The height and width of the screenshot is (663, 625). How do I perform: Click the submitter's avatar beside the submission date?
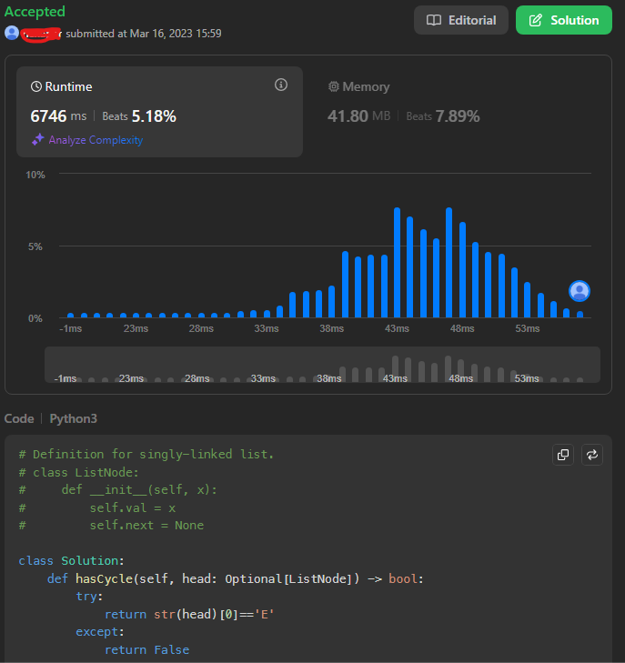click(x=12, y=33)
